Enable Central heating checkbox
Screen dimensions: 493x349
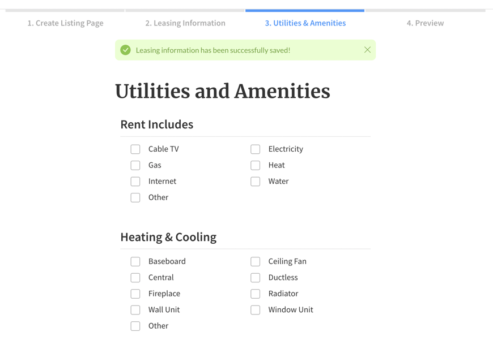tap(135, 277)
